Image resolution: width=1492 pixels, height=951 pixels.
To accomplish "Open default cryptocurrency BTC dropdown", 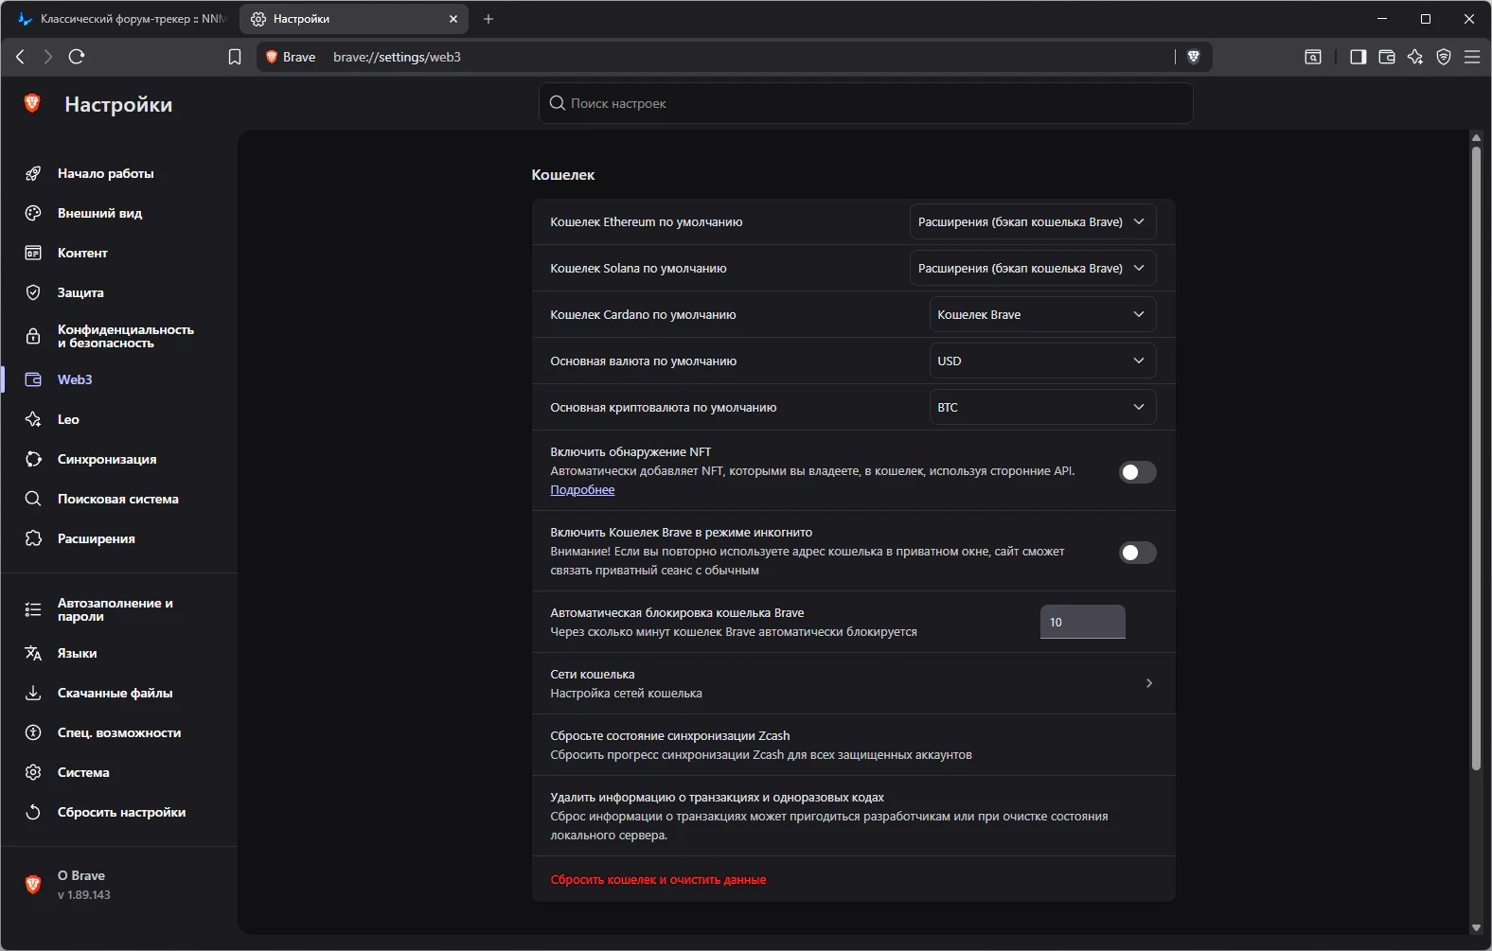I will pos(1041,408).
